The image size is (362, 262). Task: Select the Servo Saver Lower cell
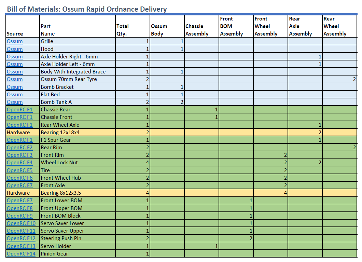[77, 223]
